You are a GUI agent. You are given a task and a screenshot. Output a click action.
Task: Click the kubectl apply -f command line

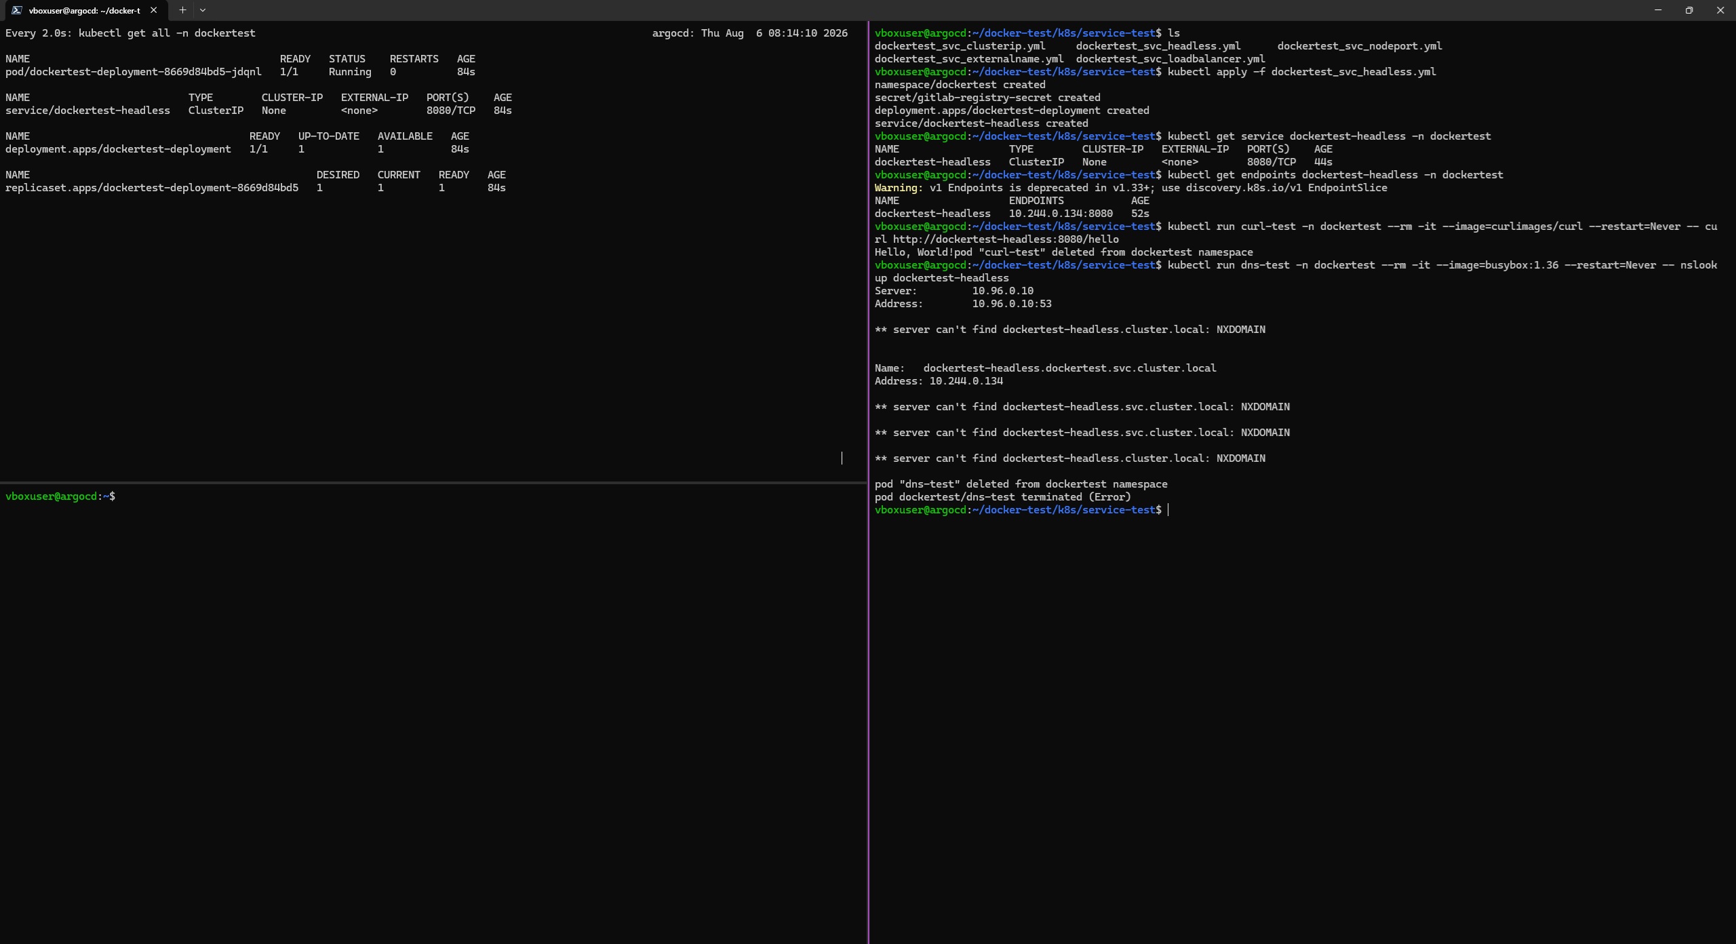click(1302, 72)
